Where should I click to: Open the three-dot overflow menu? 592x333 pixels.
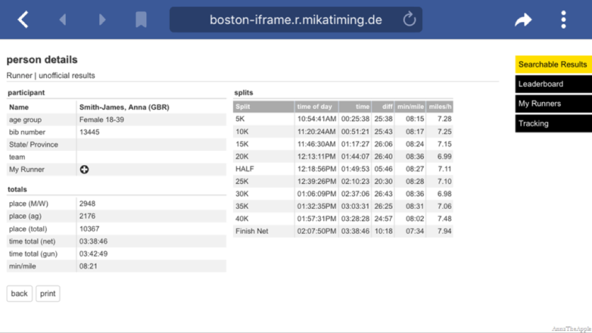click(x=563, y=20)
